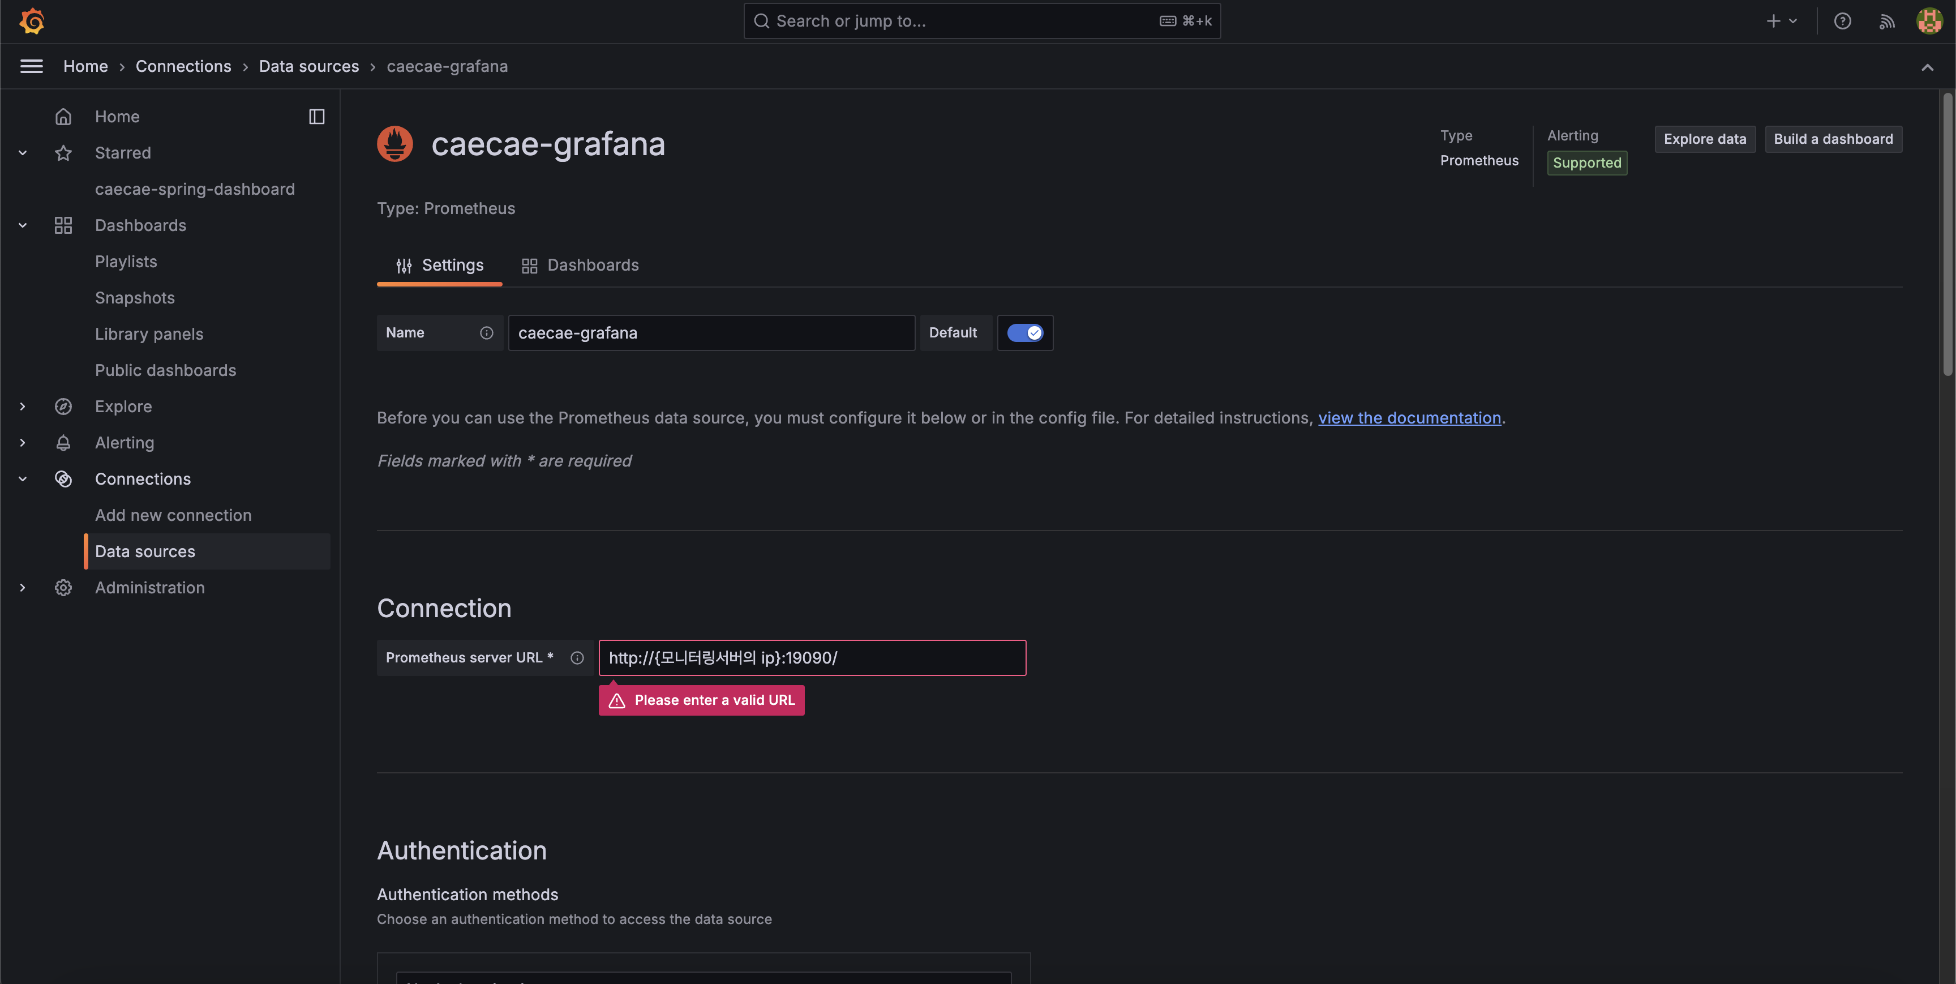Click the help question mark icon
Screen dimensions: 1956x984
point(1843,22)
